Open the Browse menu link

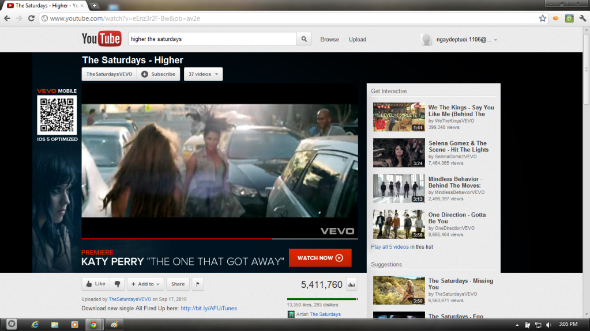point(329,39)
